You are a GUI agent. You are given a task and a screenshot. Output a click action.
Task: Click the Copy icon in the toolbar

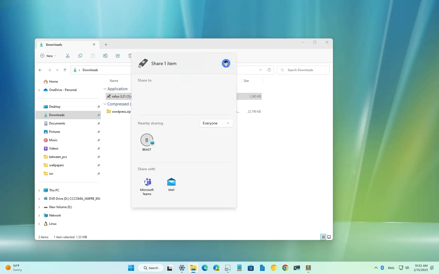coord(80,56)
